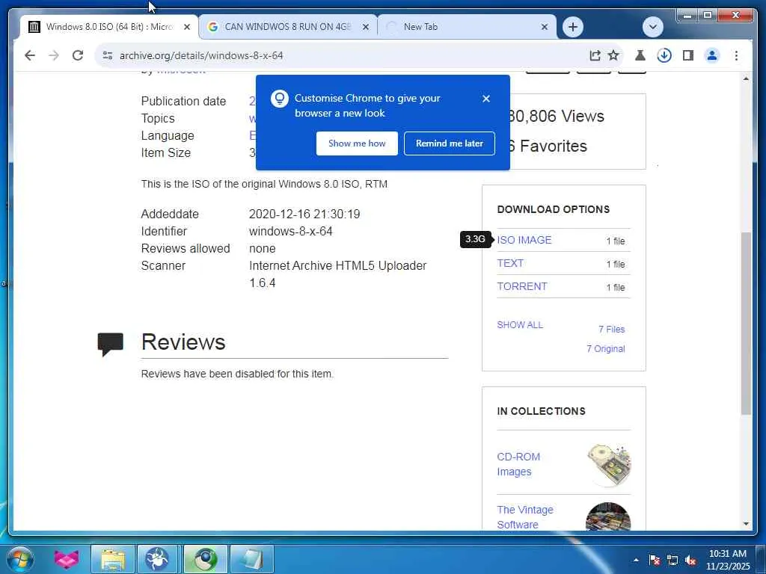The width and height of the screenshot is (766, 574).
Task: Open The Vintage Software collection link
Action: pos(525,517)
